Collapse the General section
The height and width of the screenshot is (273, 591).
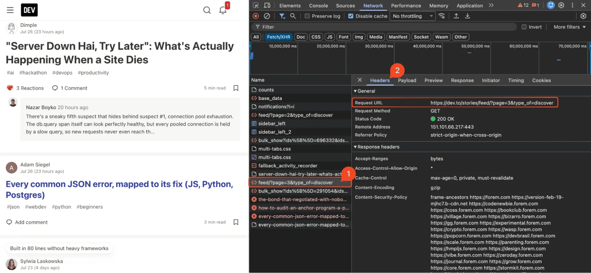pos(365,91)
